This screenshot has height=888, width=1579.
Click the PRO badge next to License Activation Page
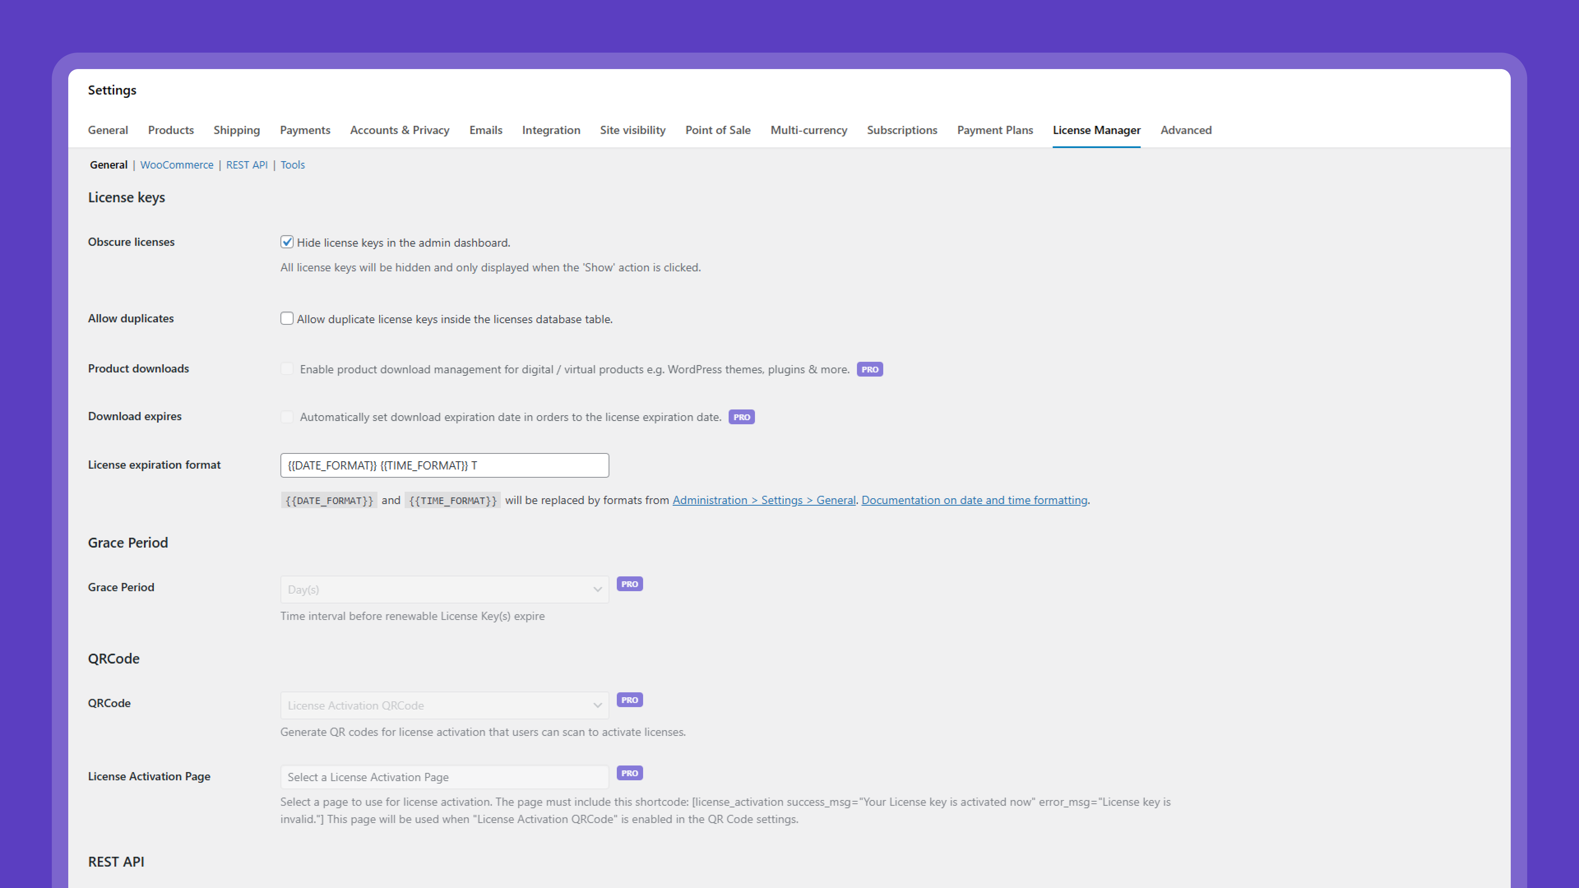click(x=629, y=773)
